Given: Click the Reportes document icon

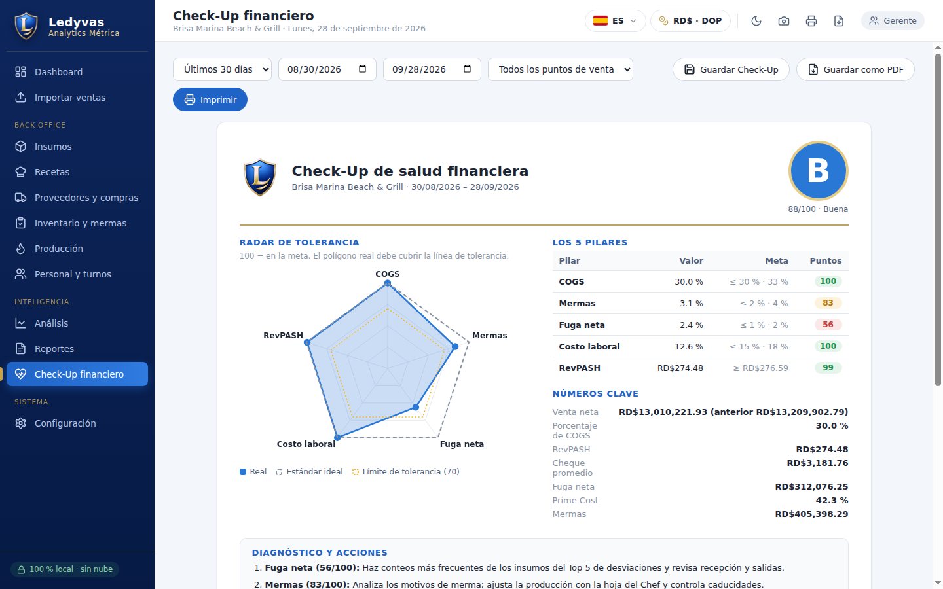Looking at the screenshot, I should [21, 349].
